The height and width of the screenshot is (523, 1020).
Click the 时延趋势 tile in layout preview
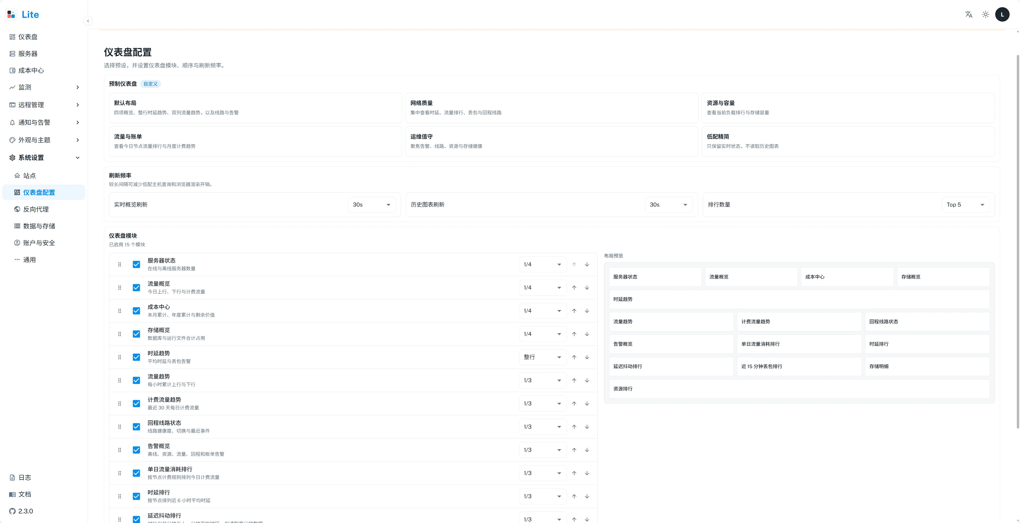coord(799,299)
